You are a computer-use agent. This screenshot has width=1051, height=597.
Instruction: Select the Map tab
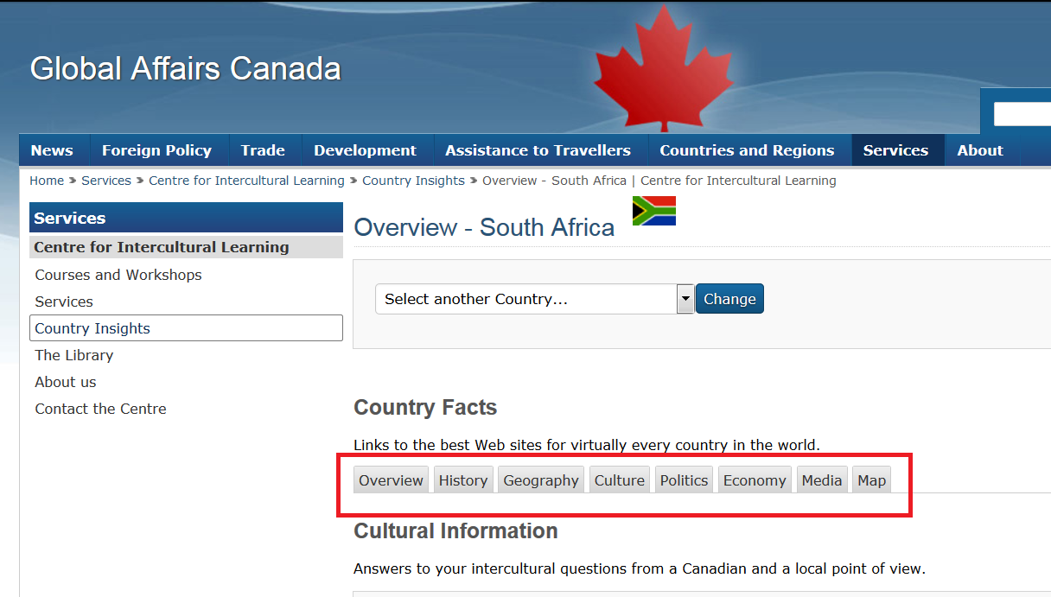pos(872,480)
